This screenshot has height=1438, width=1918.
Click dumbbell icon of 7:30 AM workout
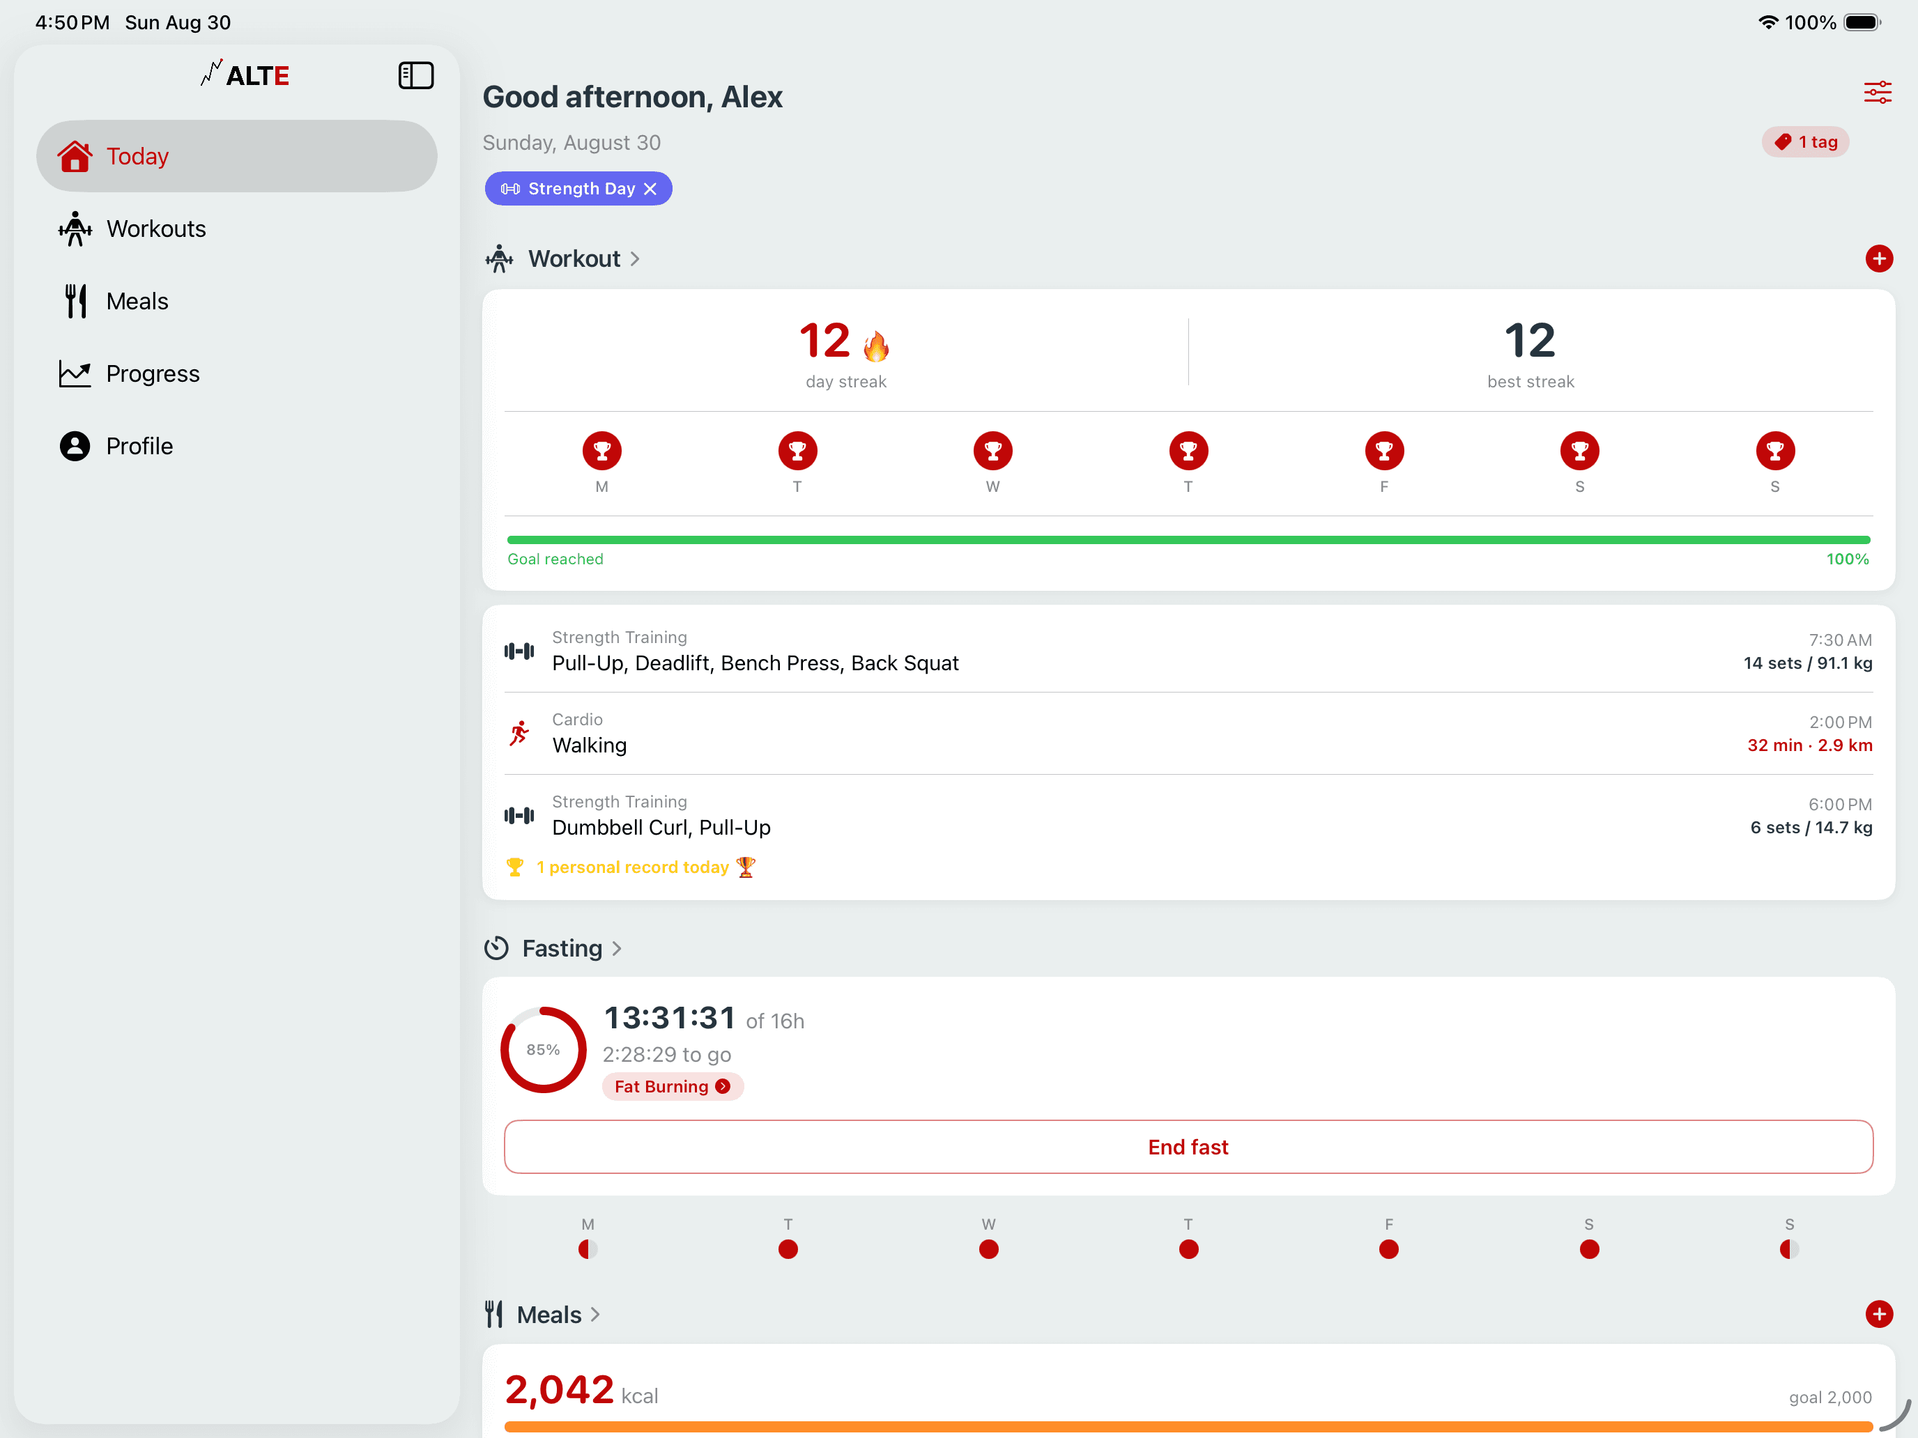click(519, 651)
